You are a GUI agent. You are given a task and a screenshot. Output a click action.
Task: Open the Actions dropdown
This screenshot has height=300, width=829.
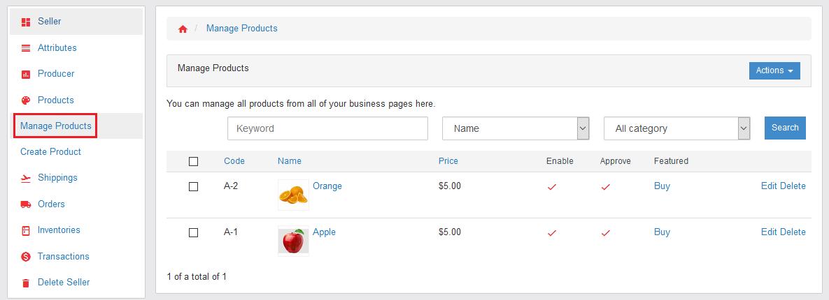(774, 70)
